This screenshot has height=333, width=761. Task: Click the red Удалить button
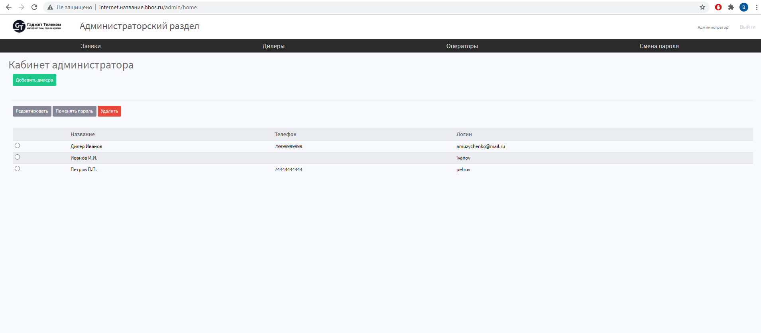109,111
